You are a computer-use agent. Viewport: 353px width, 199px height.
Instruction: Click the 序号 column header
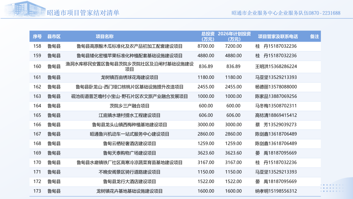click(x=37, y=37)
